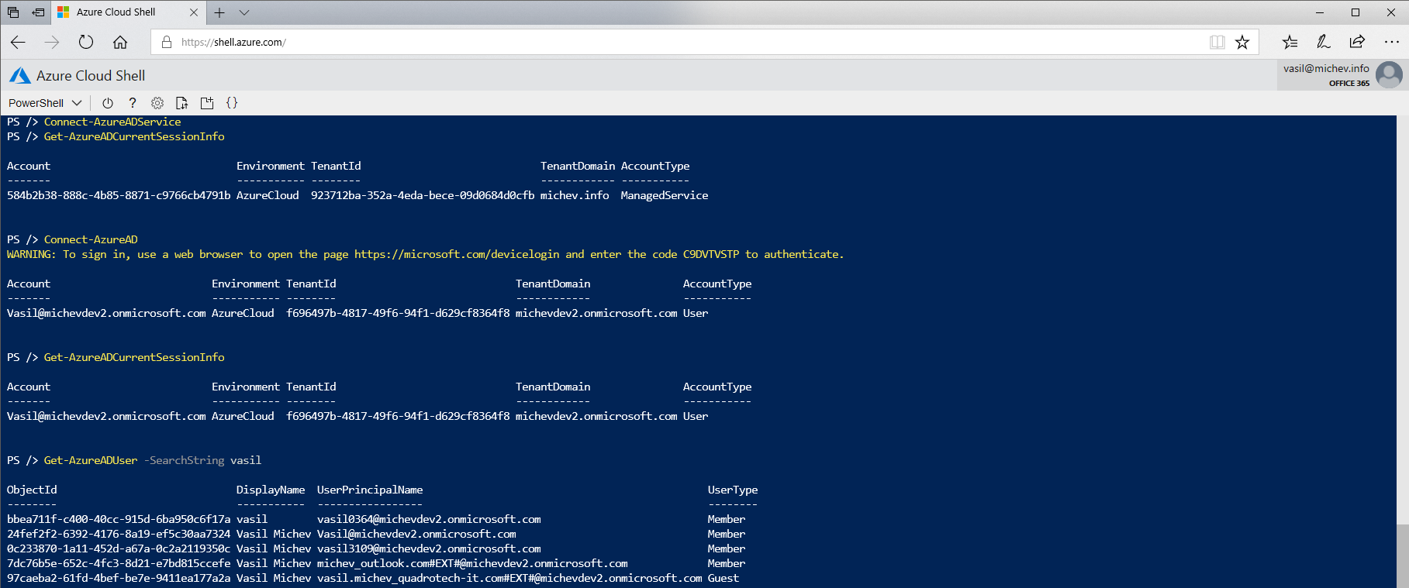This screenshot has width=1409, height=588.
Task: Click the Azure Cloud Shell title text
Action: click(91, 75)
